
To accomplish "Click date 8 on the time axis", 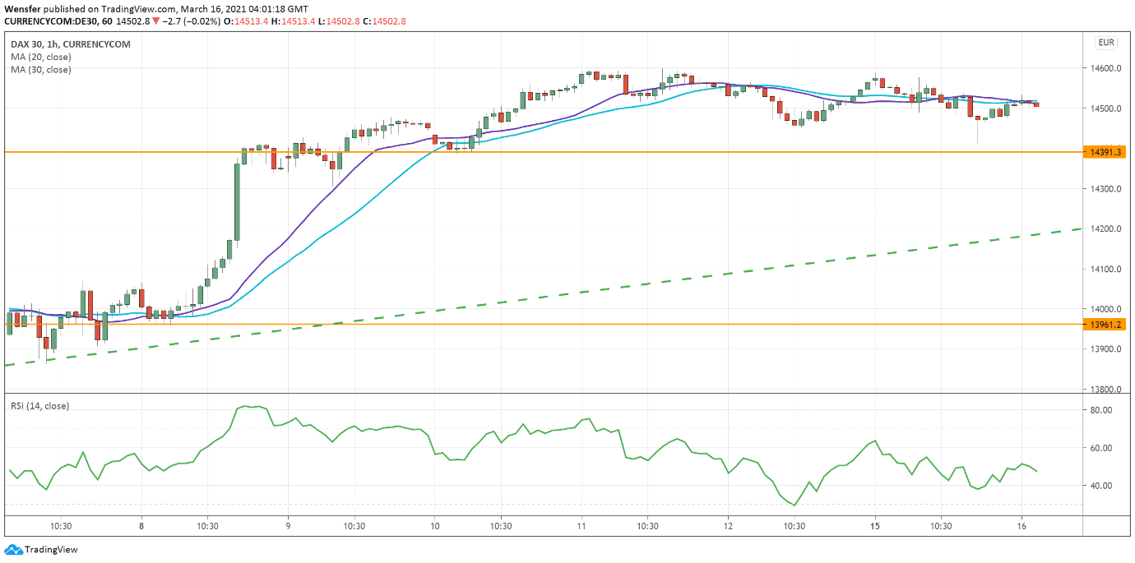I will tap(141, 526).
